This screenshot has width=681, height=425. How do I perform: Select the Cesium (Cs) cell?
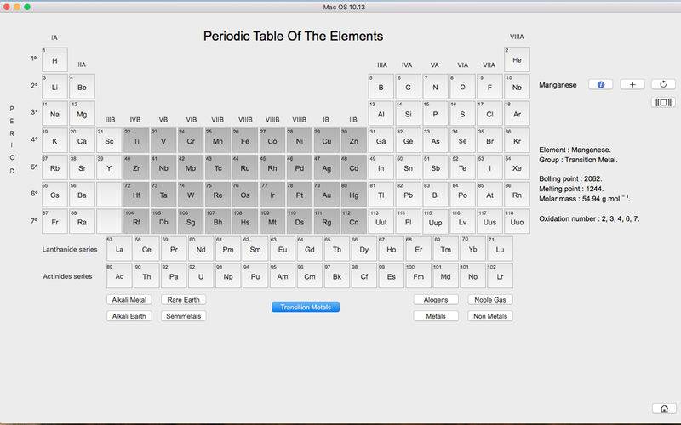point(54,195)
